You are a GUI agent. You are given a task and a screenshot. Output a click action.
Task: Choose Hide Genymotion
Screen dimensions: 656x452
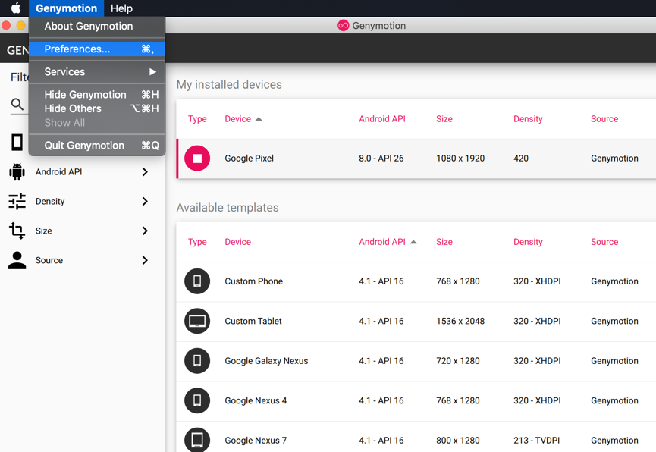(x=97, y=95)
